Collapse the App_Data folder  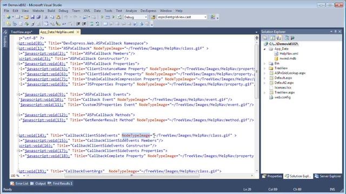point(264,49)
